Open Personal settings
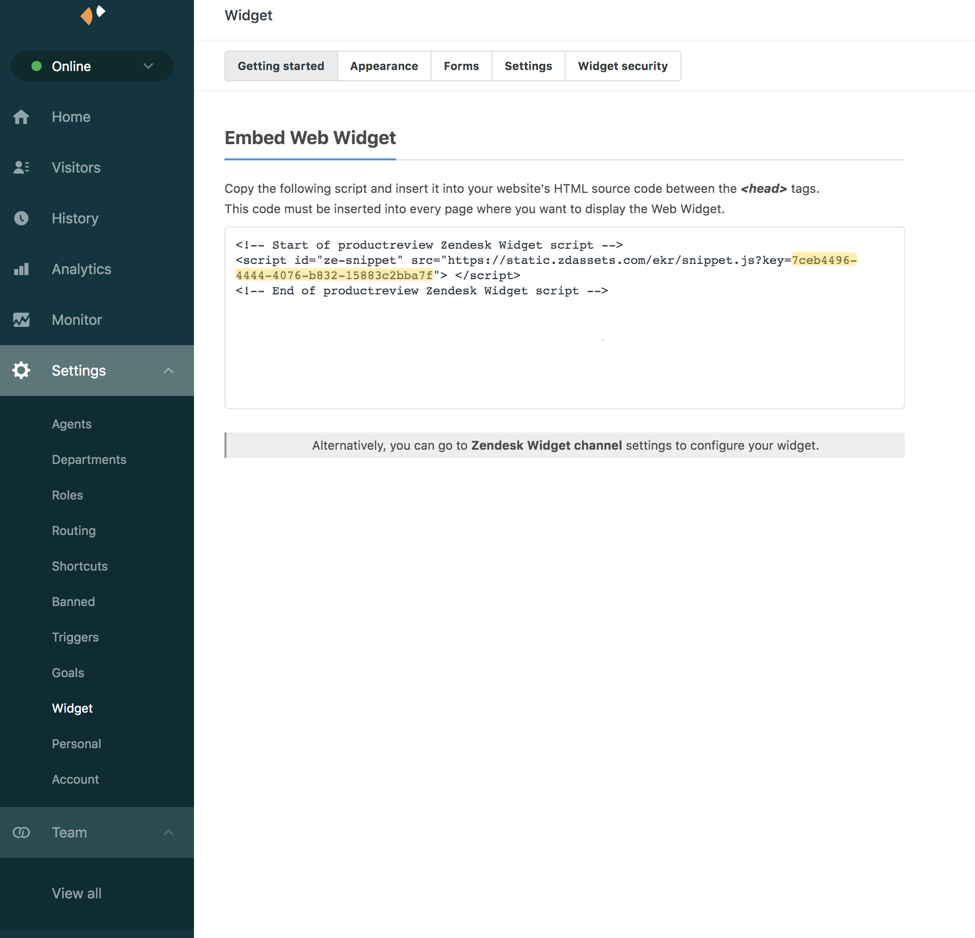The width and height of the screenshot is (975, 938). (76, 744)
